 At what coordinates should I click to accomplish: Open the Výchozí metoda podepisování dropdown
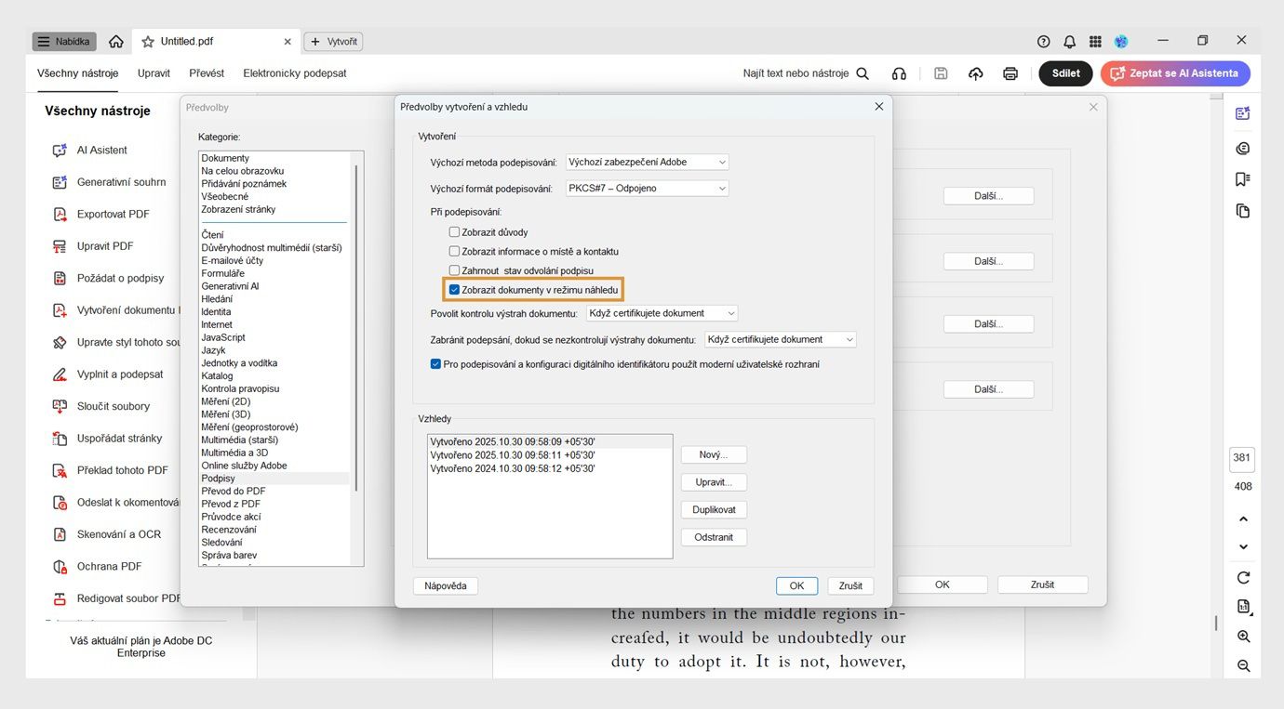pos(648,162)
